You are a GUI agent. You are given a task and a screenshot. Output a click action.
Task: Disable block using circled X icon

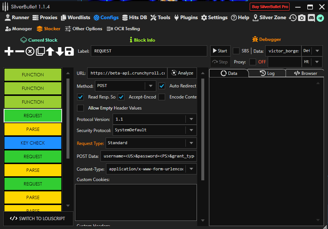(30, 51)
